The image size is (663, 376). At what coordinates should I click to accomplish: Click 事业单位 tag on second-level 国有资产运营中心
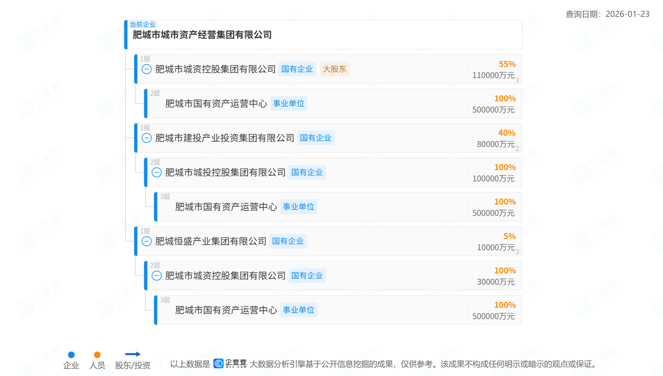click(x=288, y=104)
